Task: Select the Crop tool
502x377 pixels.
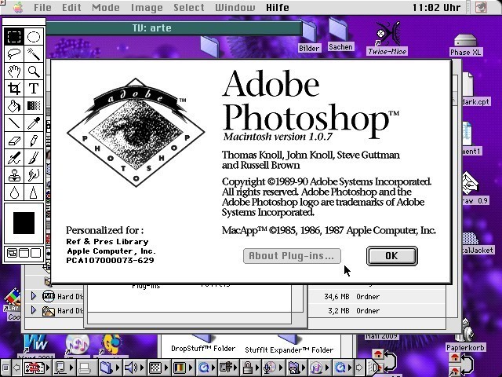Action: tap(14, 88)
